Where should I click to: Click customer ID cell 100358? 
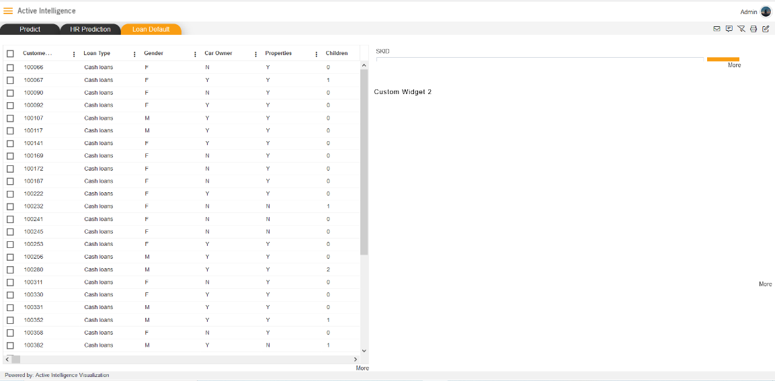point(34,333)
